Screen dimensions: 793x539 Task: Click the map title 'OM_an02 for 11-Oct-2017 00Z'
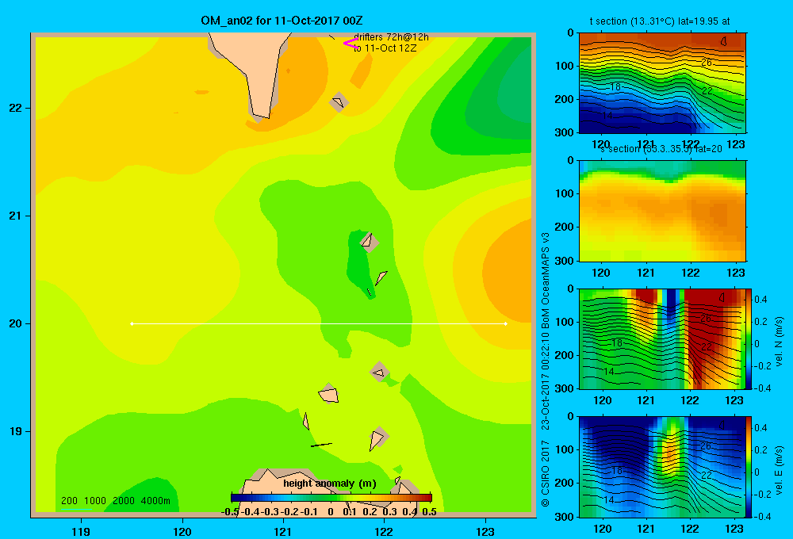coord(282,21)
